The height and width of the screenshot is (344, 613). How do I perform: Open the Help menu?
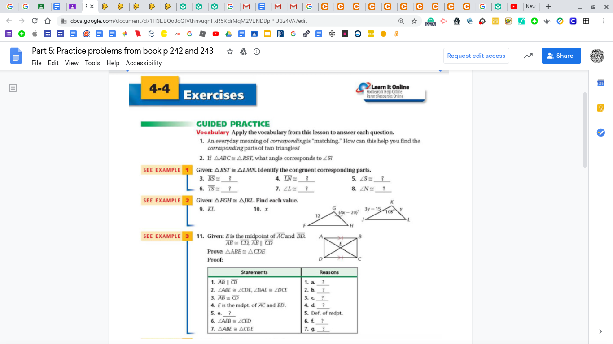pyautogui.click(x=113, y=63)
